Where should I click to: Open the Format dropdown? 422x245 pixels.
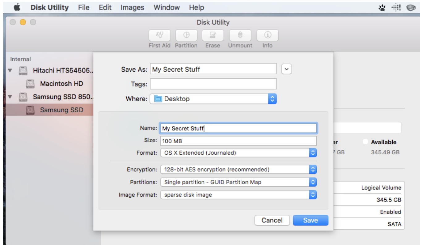238,152
